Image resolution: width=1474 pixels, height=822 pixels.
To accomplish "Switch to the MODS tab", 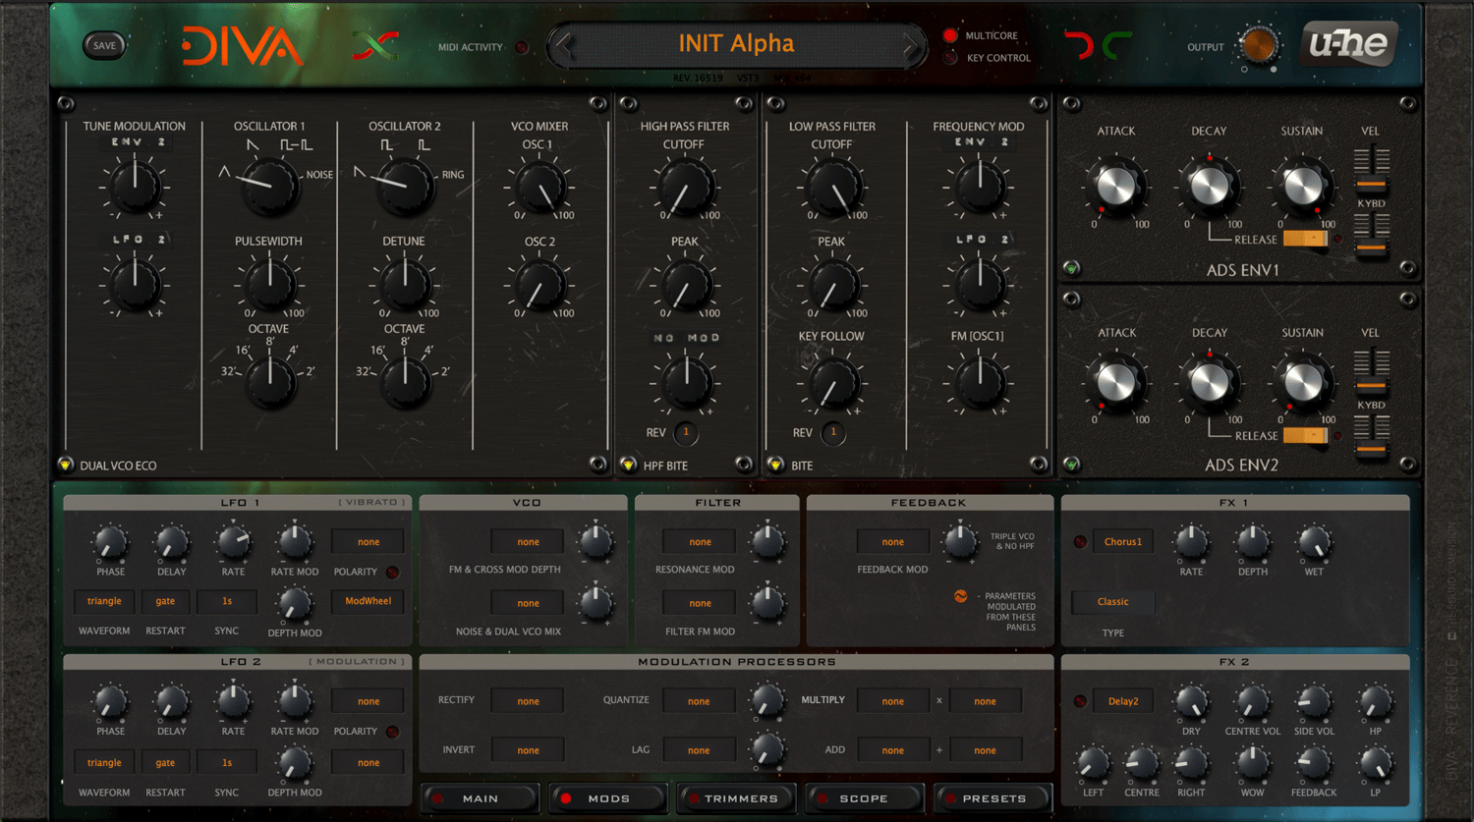I will pos(608,798).
